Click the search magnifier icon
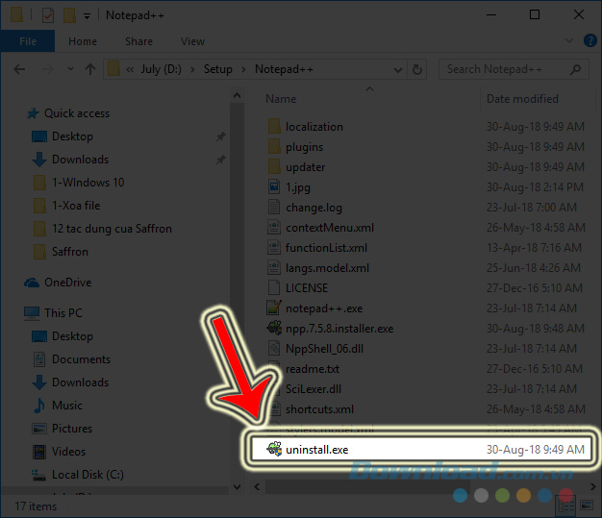602x518 pixels. click(575, 69)
